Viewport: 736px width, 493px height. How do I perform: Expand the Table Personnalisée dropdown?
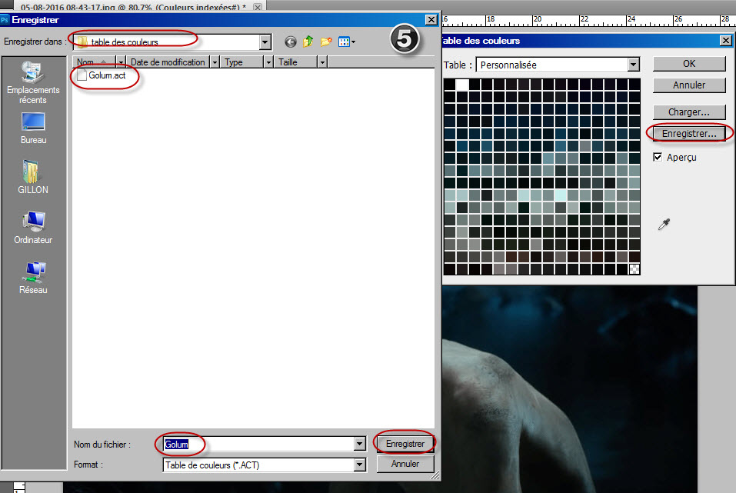[x=633, y=65]
